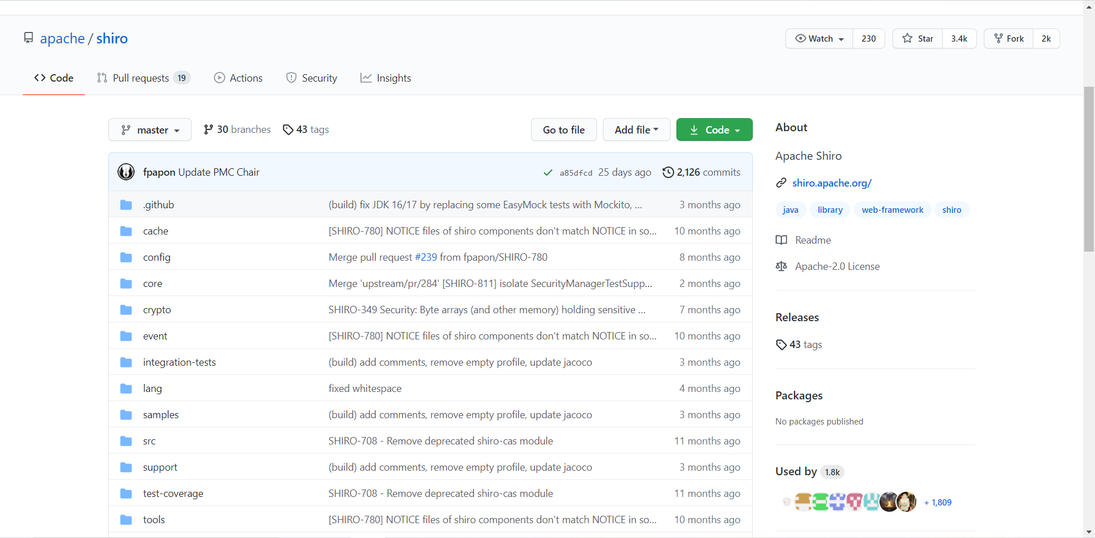Click the integration-tests folder icon
The image size is (1095, 538).
(126, 362)
